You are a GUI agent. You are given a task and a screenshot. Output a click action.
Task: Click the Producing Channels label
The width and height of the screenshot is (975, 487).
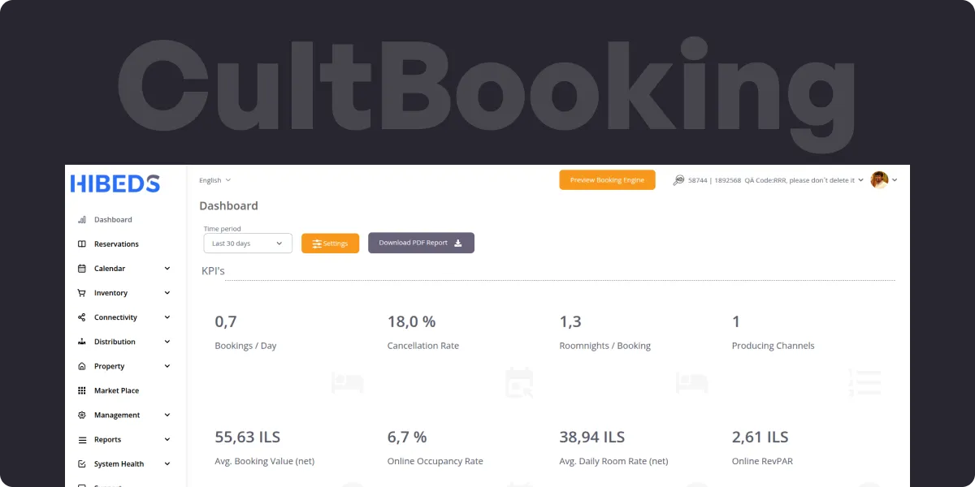773,346
